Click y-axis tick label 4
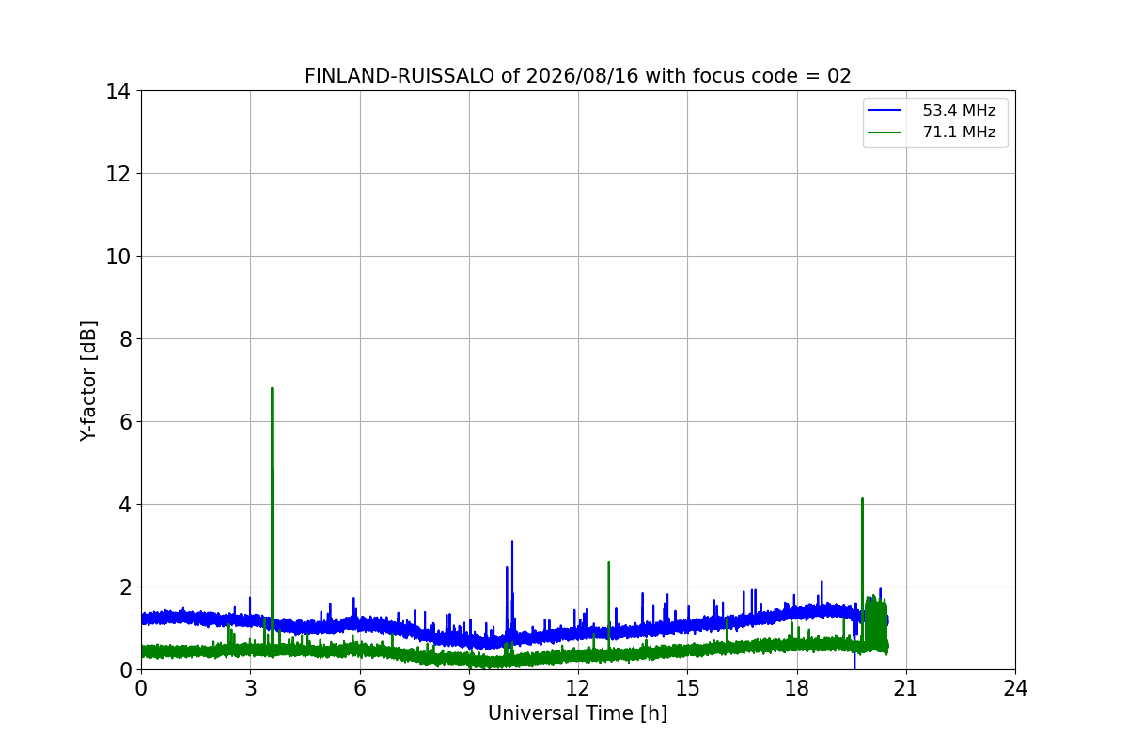 pos(125,504)
